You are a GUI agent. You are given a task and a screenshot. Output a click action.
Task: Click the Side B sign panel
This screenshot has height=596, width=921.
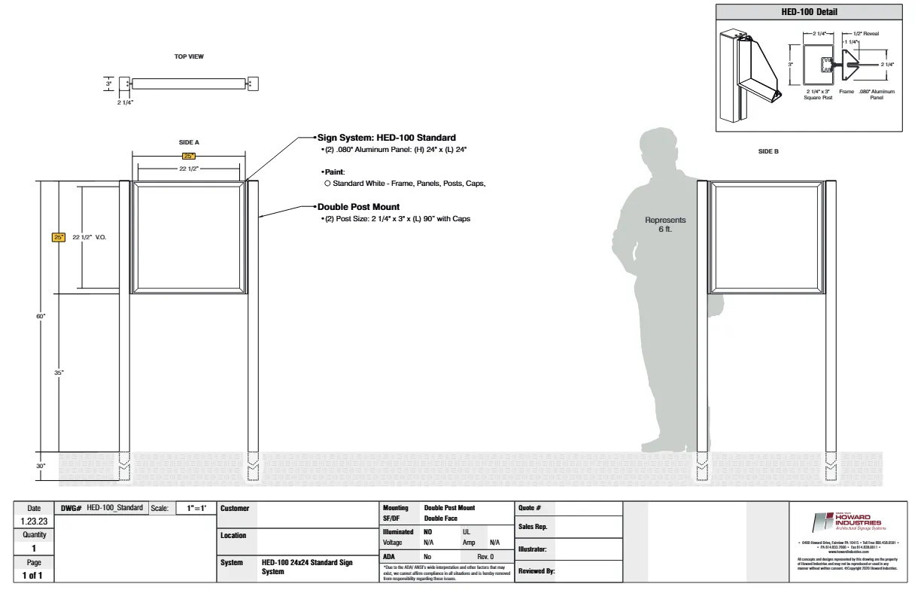coord(767,236)
